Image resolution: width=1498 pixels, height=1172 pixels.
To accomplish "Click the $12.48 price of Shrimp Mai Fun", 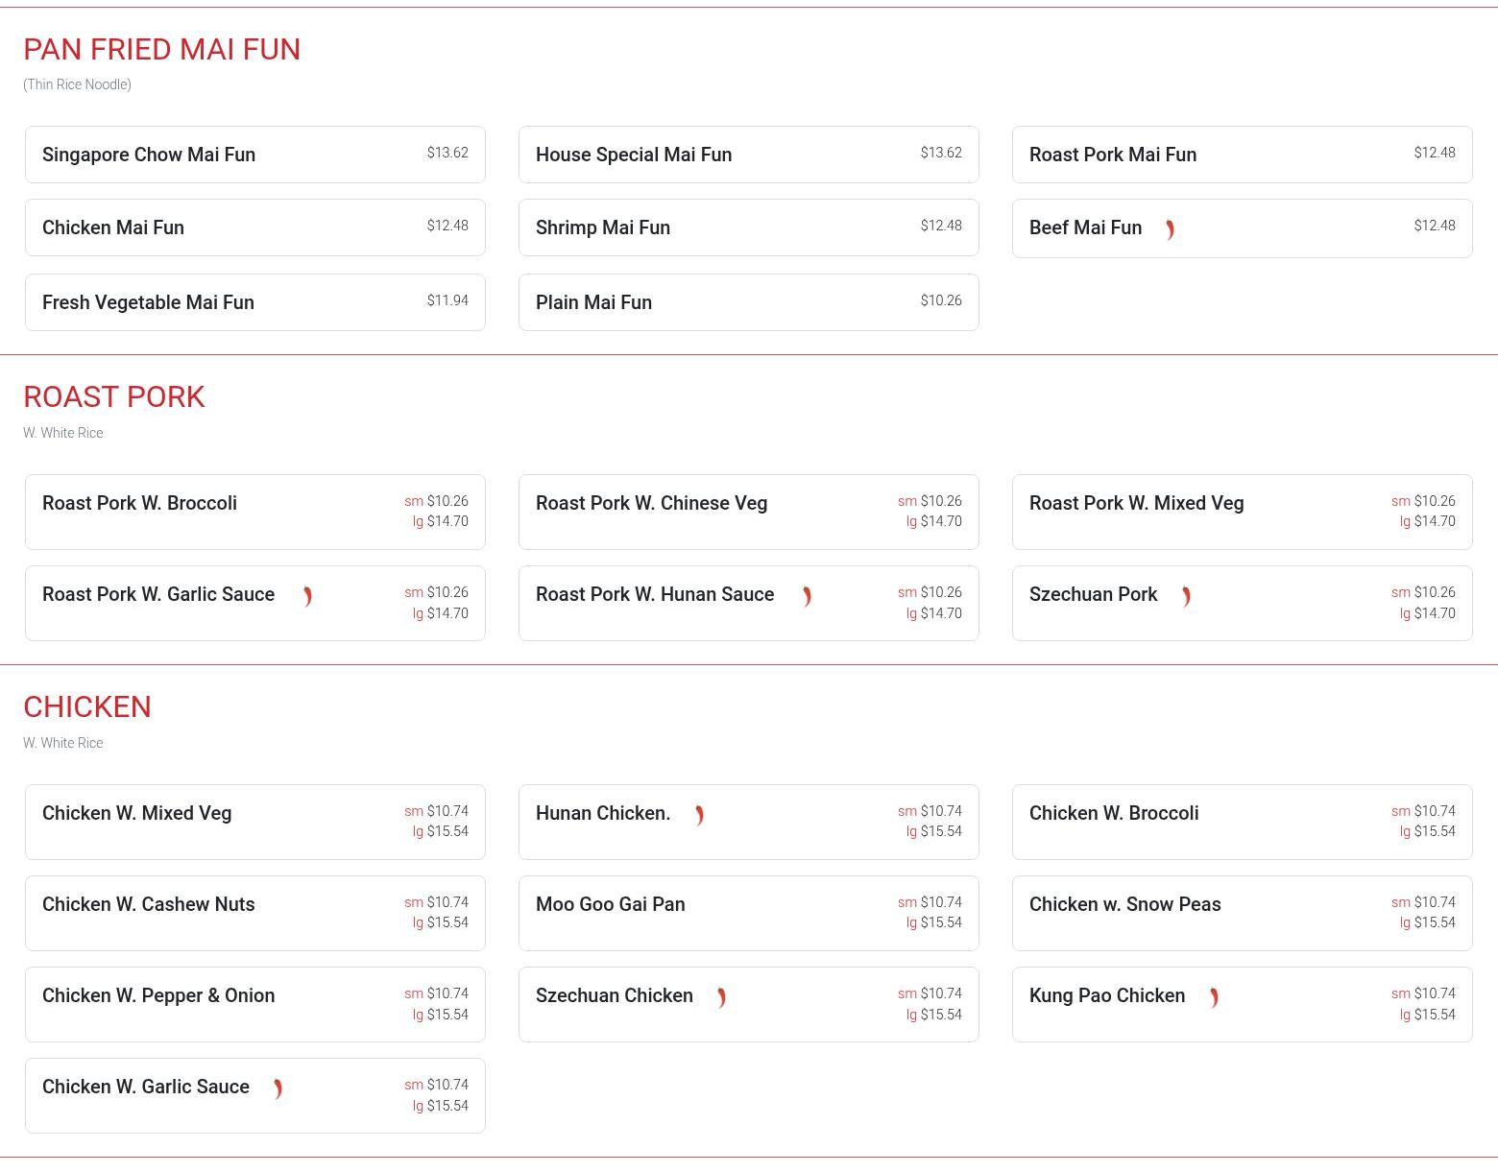I will point(941,226).
